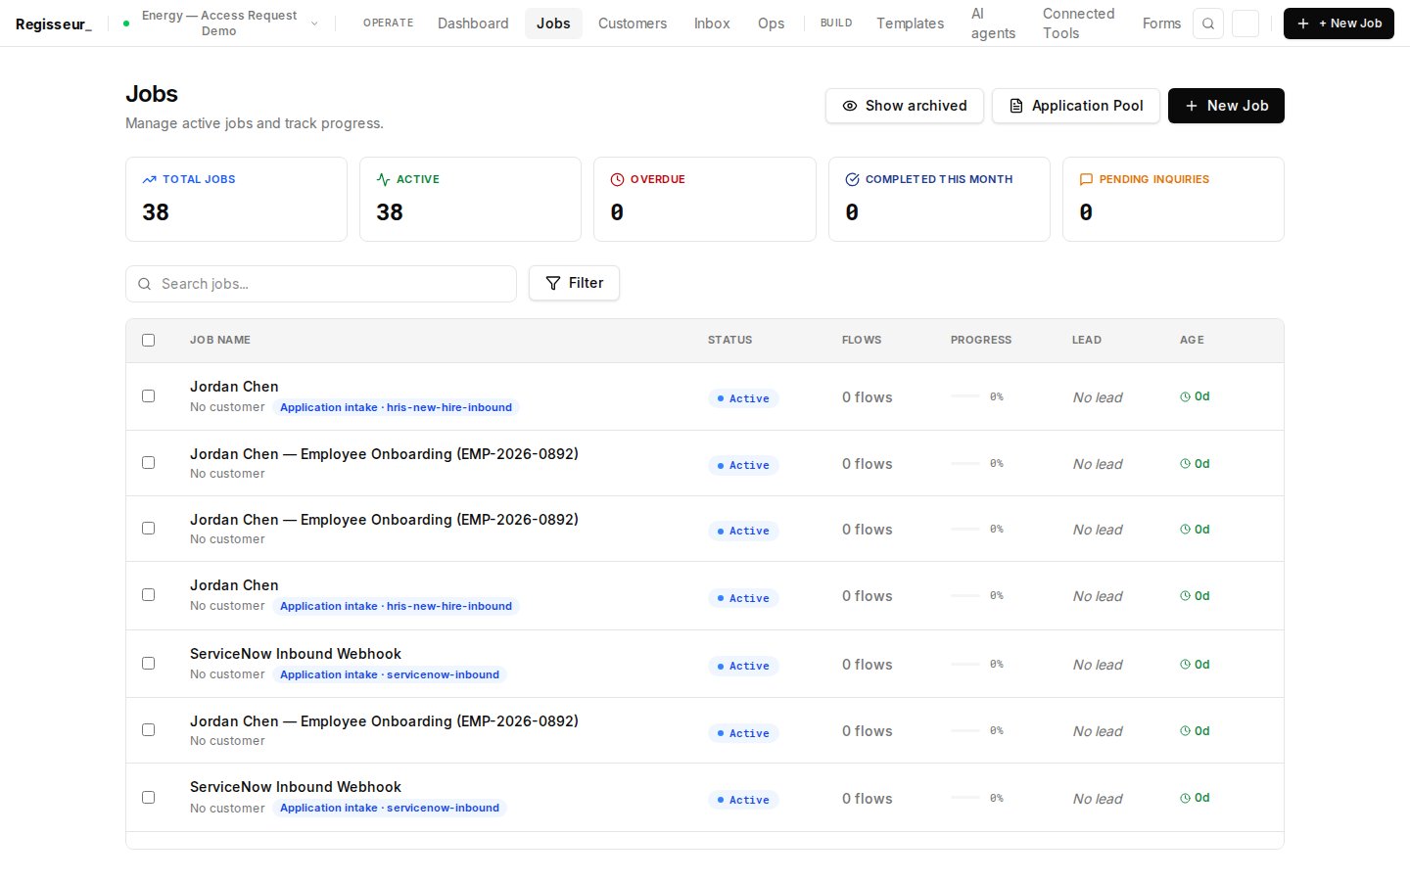Open the AI agents tab
1410x881 pixels.
[993, 23]
